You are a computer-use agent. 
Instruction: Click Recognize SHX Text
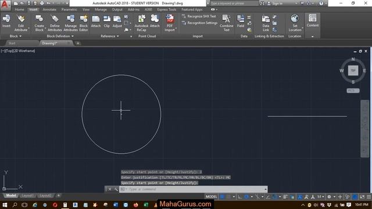[x=199, y=16]
